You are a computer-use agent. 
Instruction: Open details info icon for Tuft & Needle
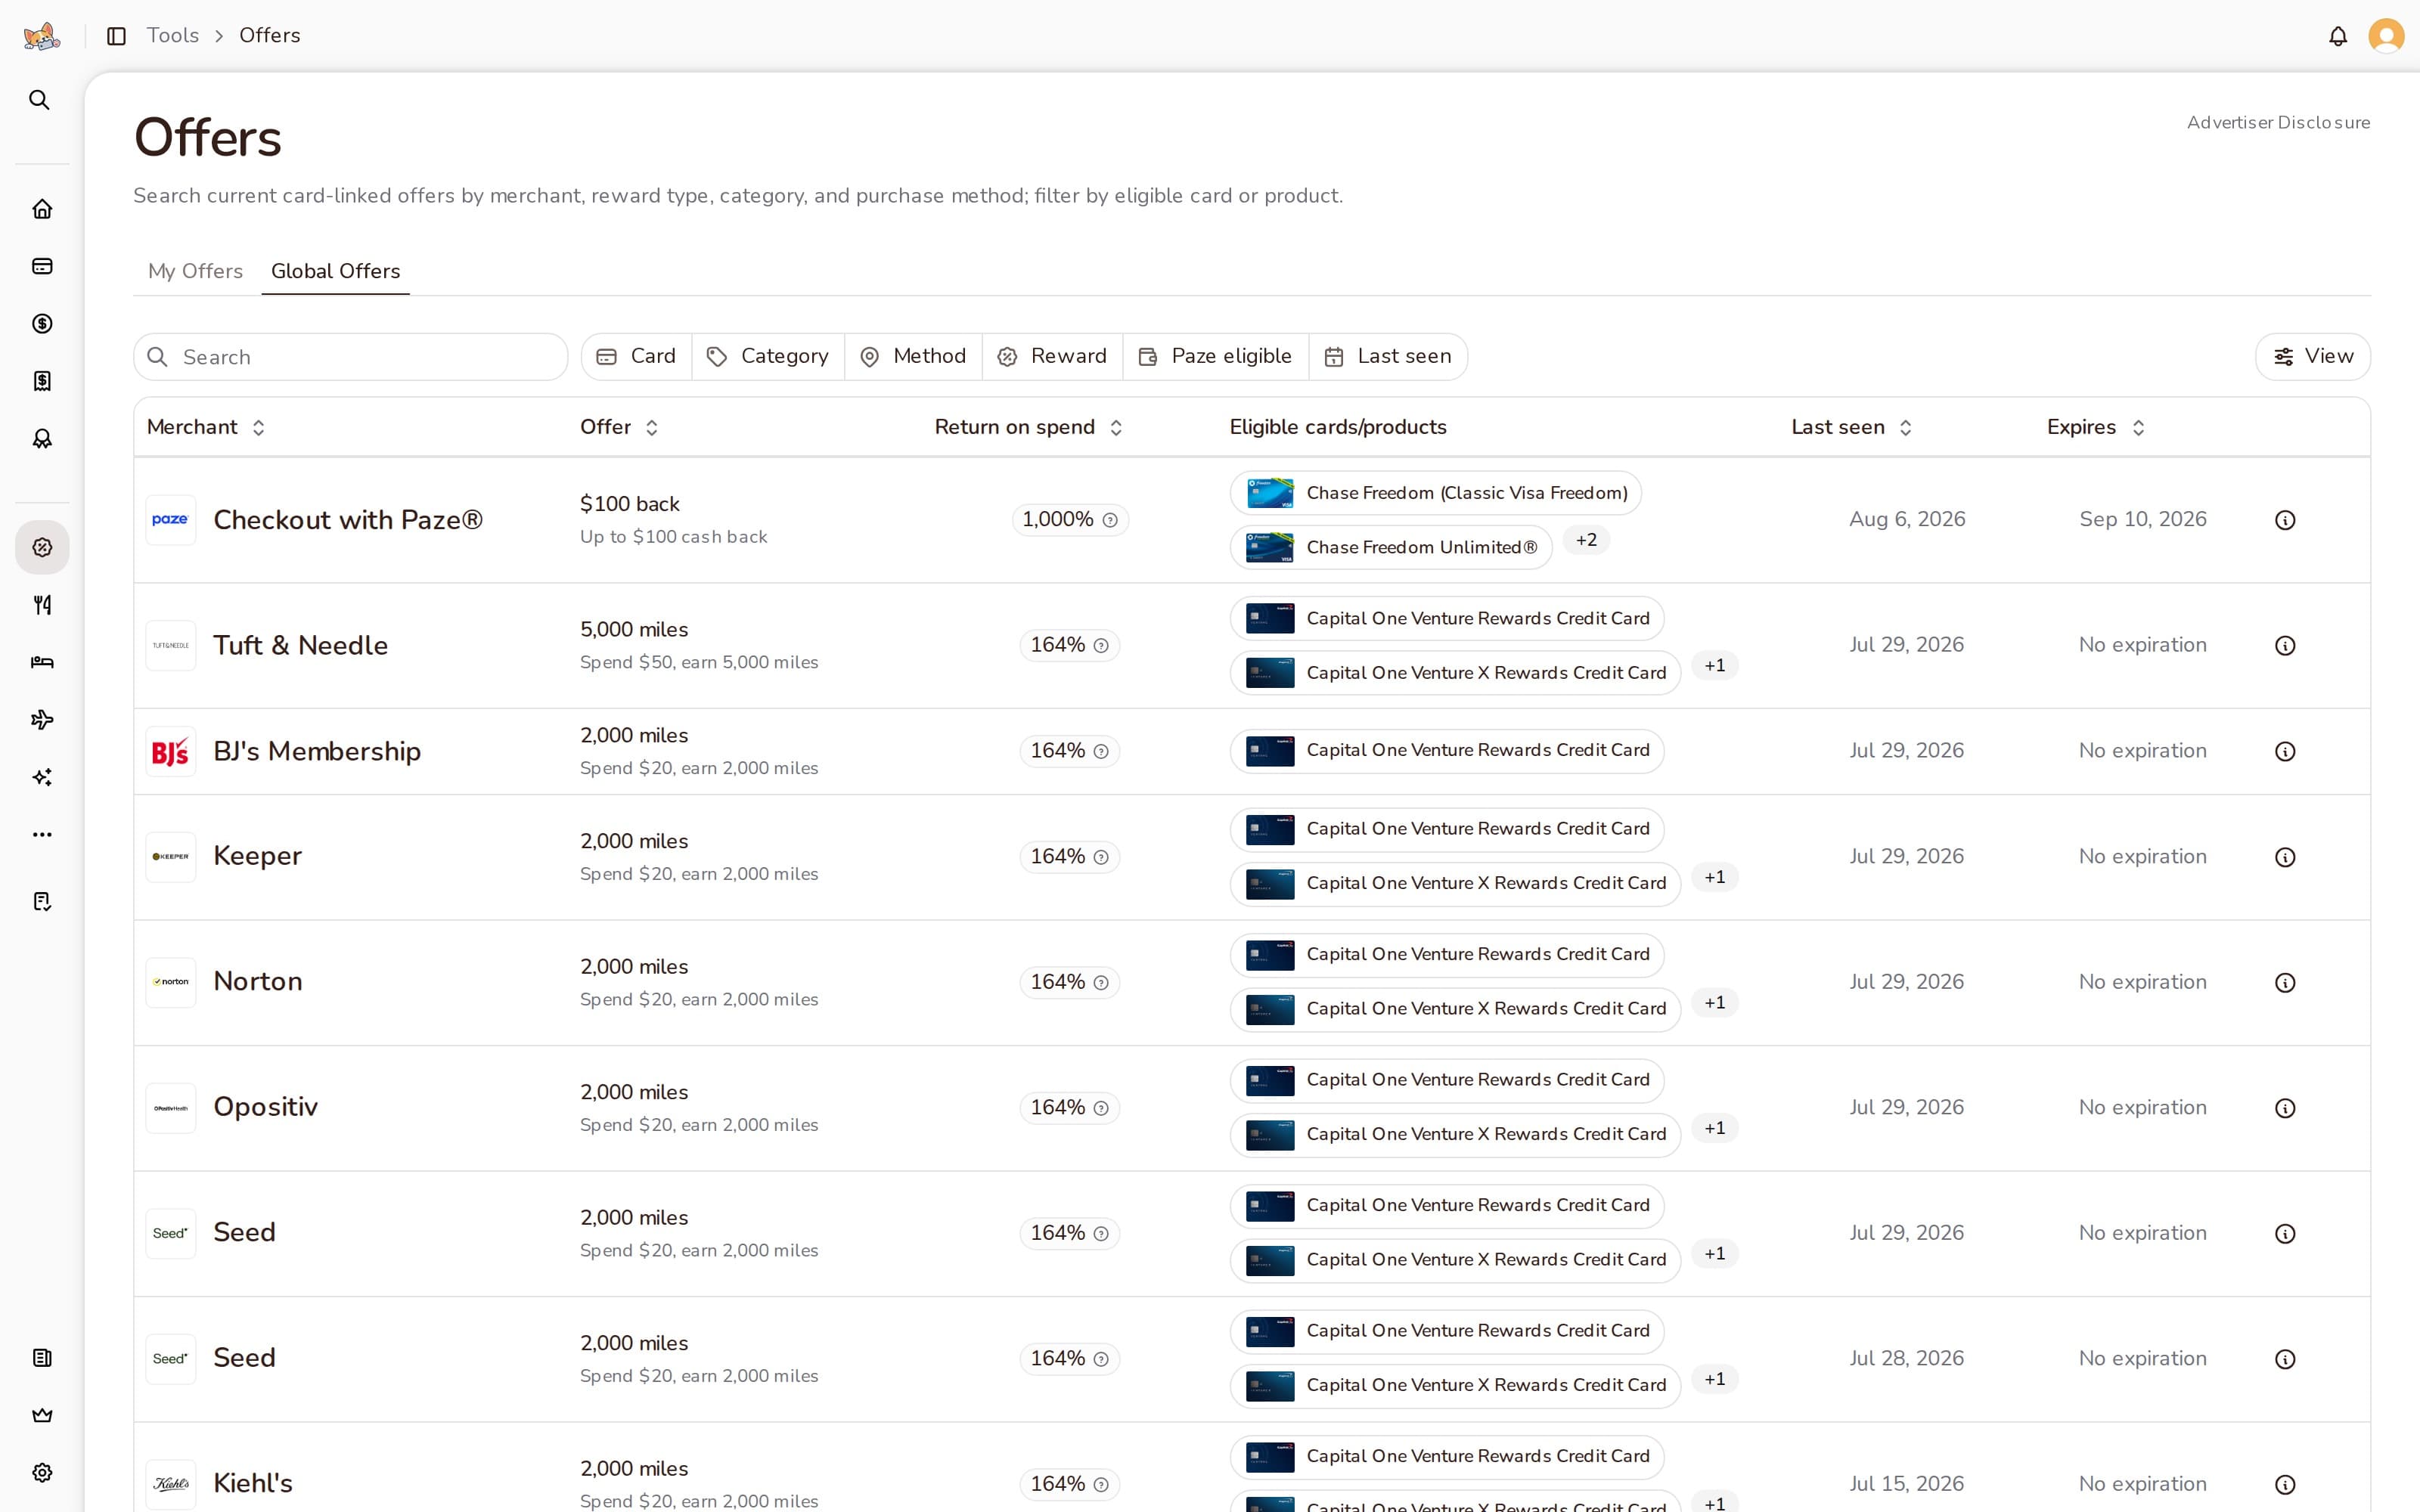(2285, 646)
